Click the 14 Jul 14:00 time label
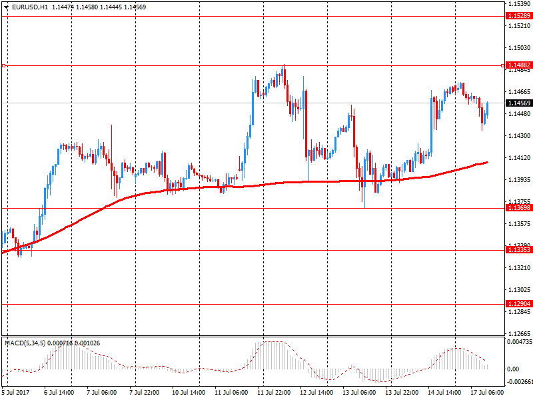Screen dimensions: 533x400 [444, 393]
